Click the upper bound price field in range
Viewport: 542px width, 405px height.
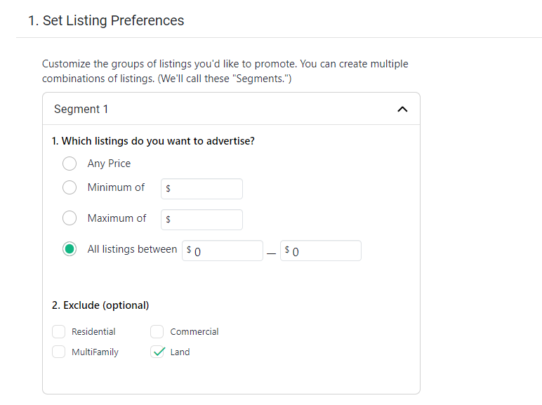[x=321, y=251]
